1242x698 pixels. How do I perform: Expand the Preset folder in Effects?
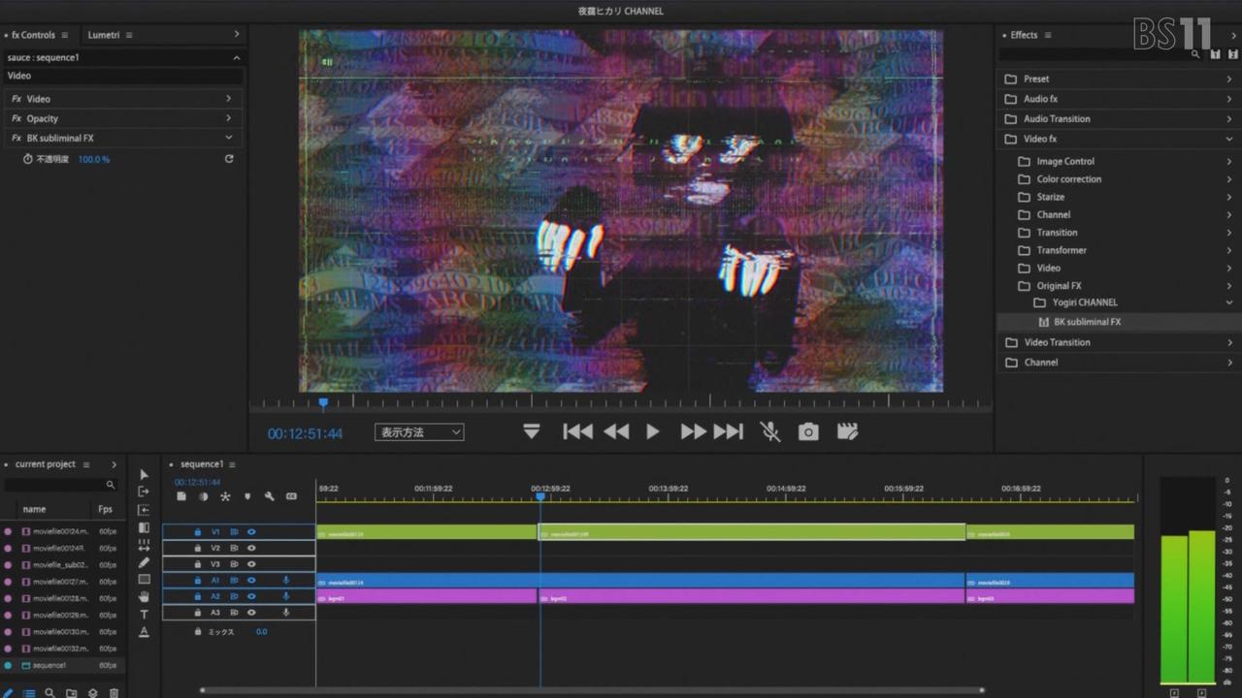(x=1229, y=79)
